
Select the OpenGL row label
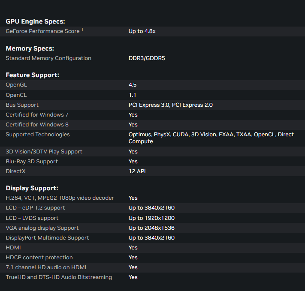(x=16, y=85)
